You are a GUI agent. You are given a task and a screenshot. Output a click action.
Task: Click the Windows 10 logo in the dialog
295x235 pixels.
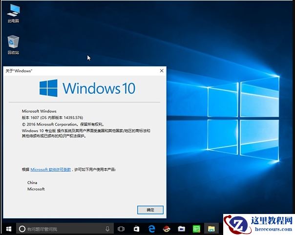click(87, 88)
